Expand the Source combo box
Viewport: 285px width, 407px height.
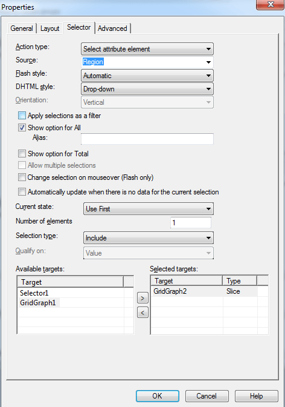tap(147, 62)
